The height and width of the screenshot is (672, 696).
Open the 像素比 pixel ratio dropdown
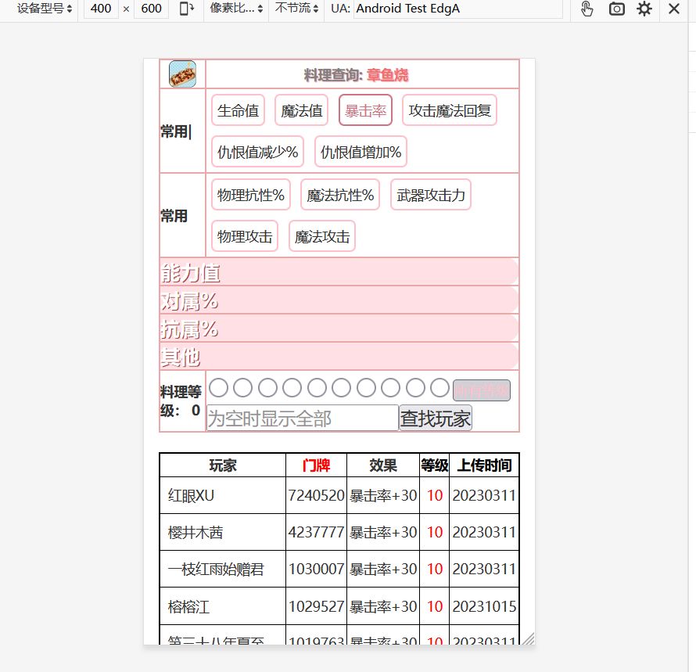pos(236,9)
